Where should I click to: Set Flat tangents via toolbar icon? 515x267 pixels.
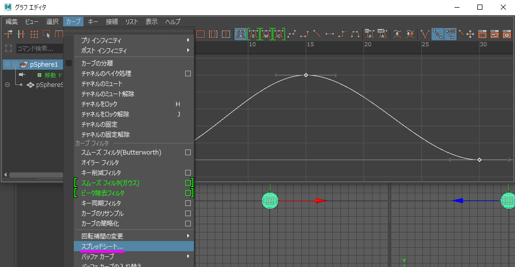pyautogui.click(x=330, y=34)
